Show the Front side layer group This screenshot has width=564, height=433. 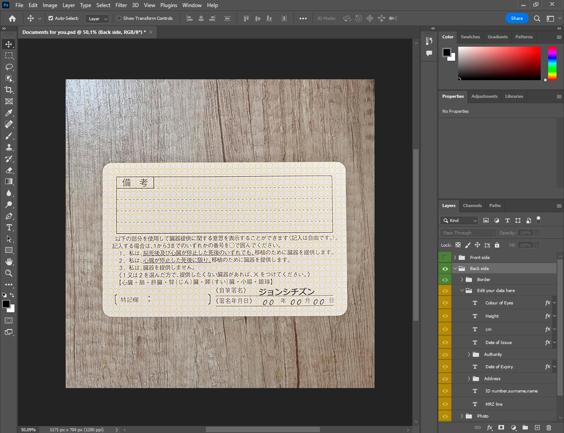(x=445, y=257)
